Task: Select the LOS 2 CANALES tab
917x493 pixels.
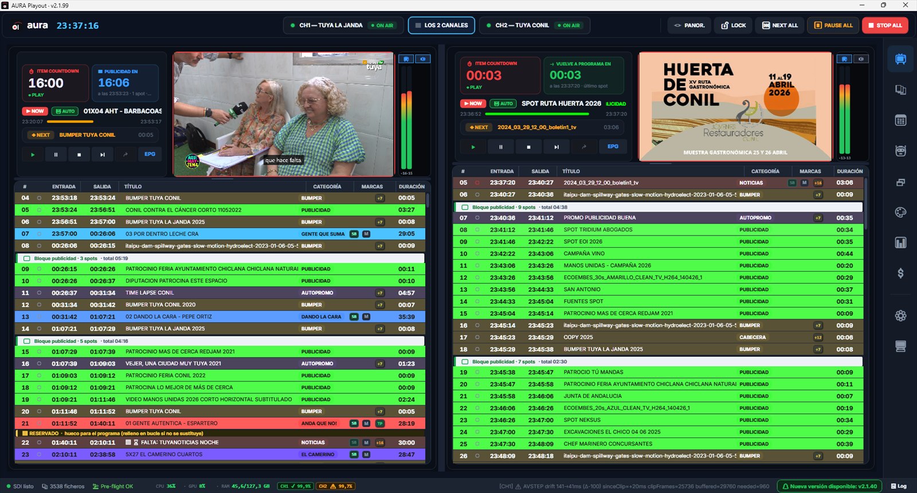Action: coord(441,25)
